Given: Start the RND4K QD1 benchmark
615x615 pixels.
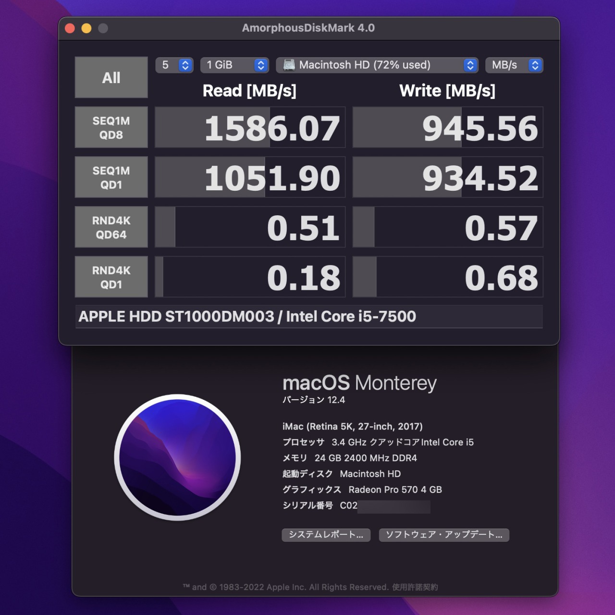Looking at the screenshot, I should (111, 277).
